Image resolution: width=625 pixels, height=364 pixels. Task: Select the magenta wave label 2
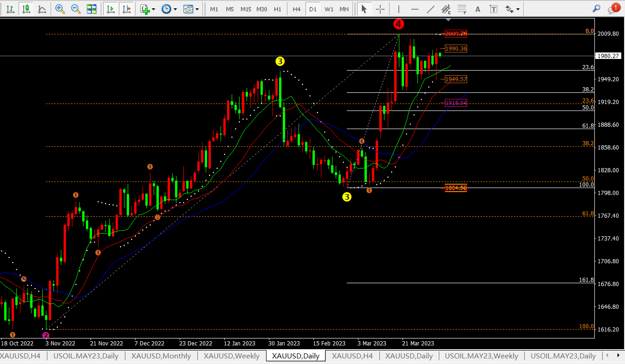pos(46,335)
